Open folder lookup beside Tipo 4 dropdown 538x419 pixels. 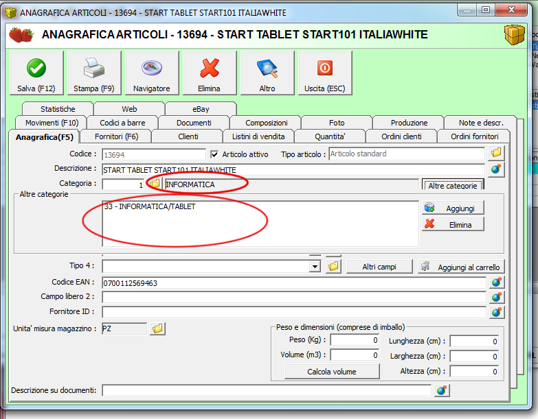[x=333, y=266]
